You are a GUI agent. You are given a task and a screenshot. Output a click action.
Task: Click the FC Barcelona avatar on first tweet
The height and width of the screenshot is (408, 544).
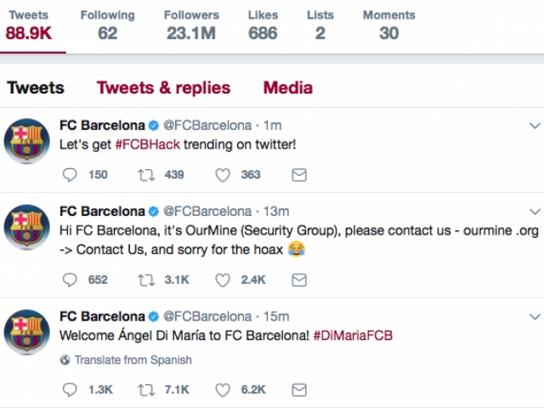[x=27, y=142]
